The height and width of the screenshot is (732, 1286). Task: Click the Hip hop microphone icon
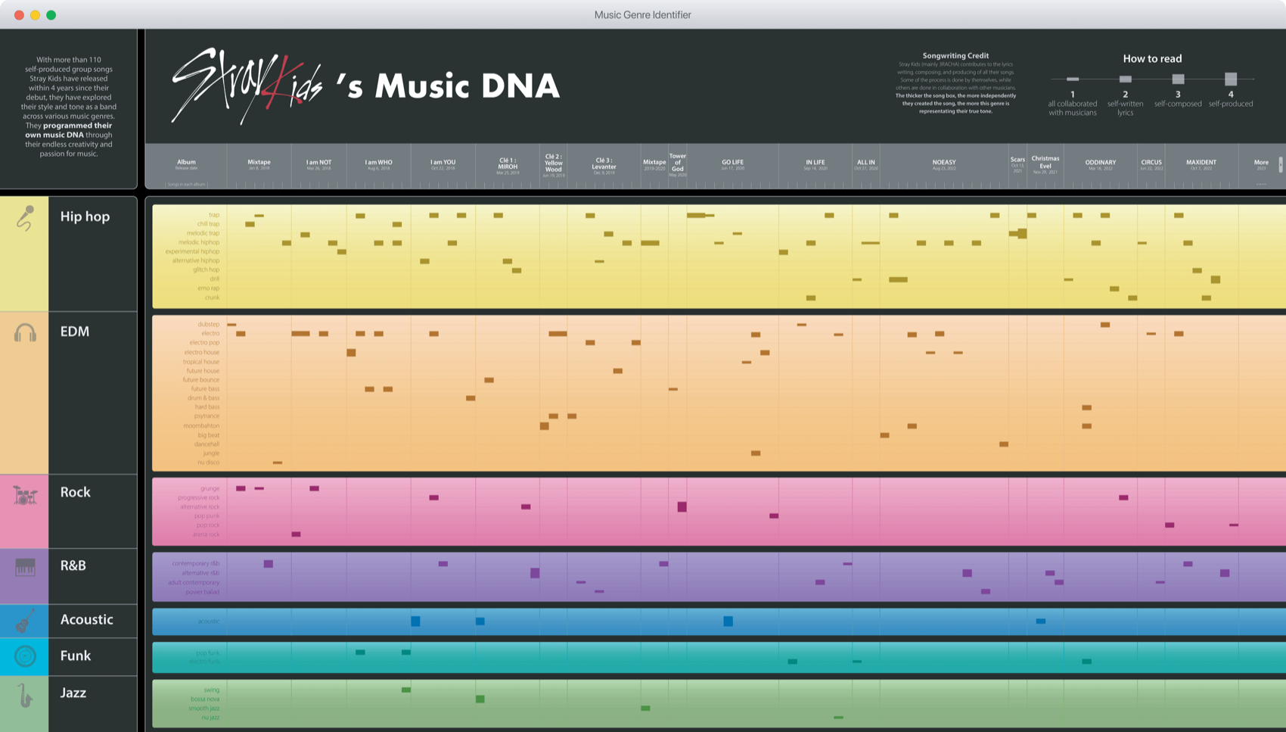coord(26,218)
